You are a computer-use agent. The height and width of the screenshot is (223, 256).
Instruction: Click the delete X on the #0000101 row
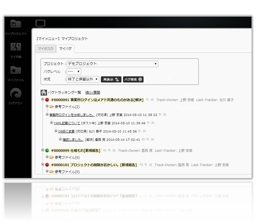150,165
